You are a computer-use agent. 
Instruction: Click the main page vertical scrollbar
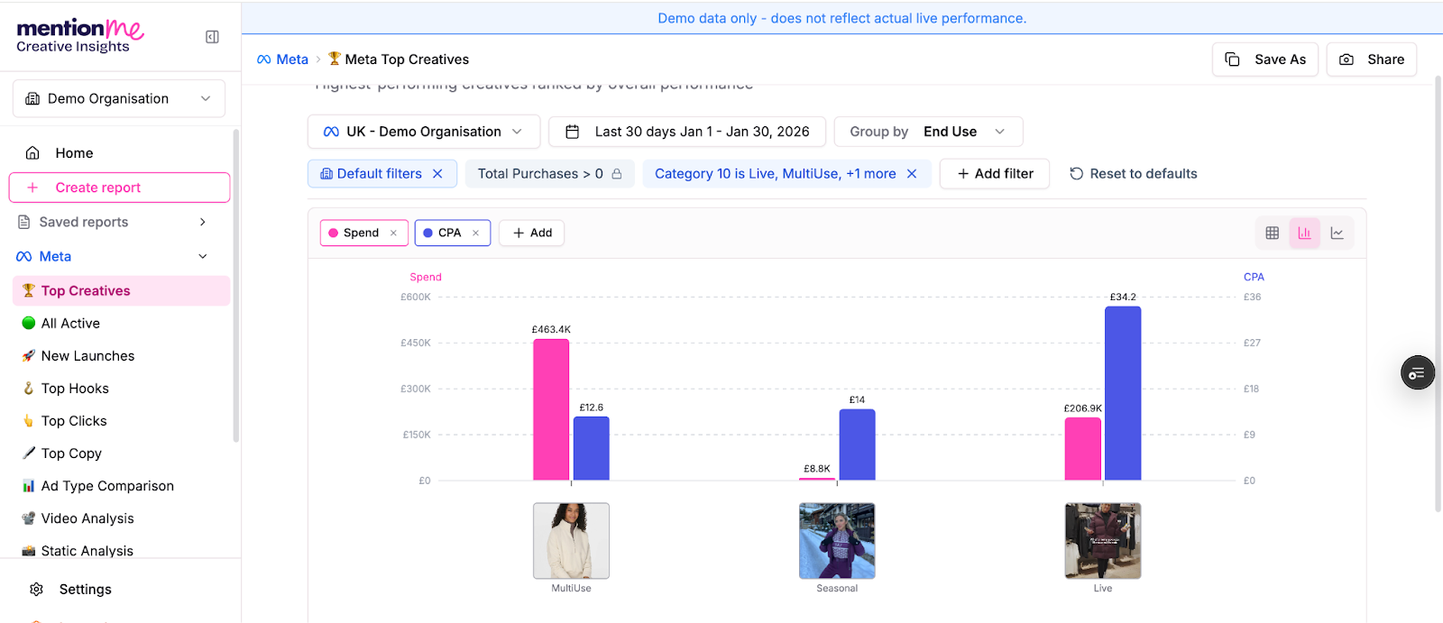coord(1438,294)
